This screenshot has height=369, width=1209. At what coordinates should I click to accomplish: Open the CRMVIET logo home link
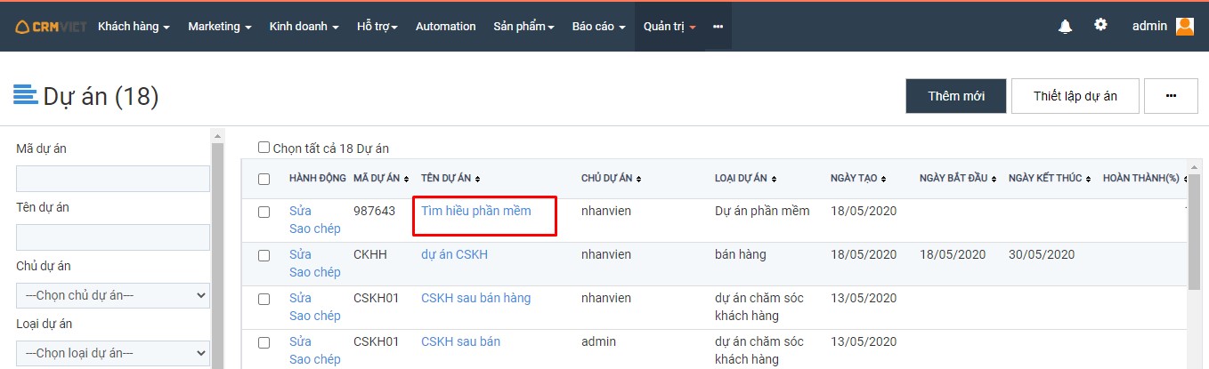(x=51, y=27)
